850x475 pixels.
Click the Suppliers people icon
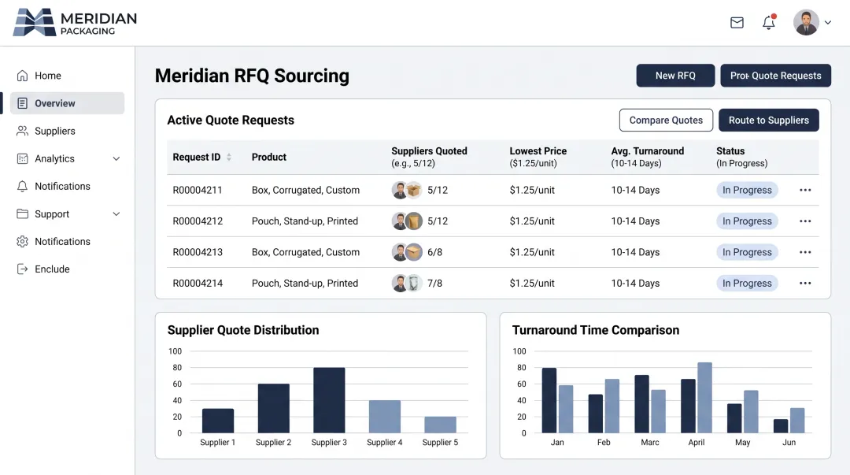click(22, 131)
